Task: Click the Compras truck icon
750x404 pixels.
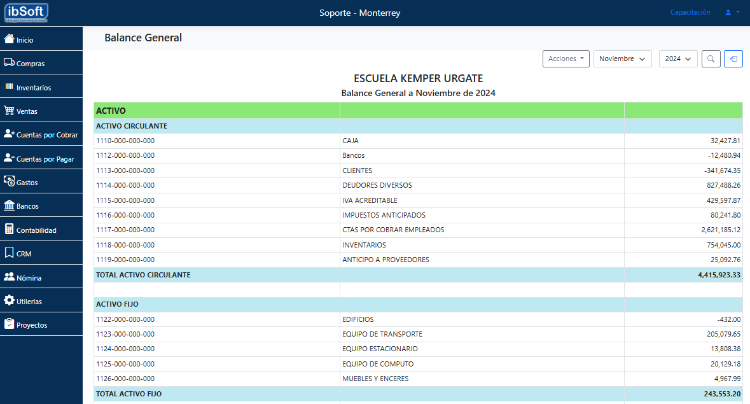Action: pos(9,63)
